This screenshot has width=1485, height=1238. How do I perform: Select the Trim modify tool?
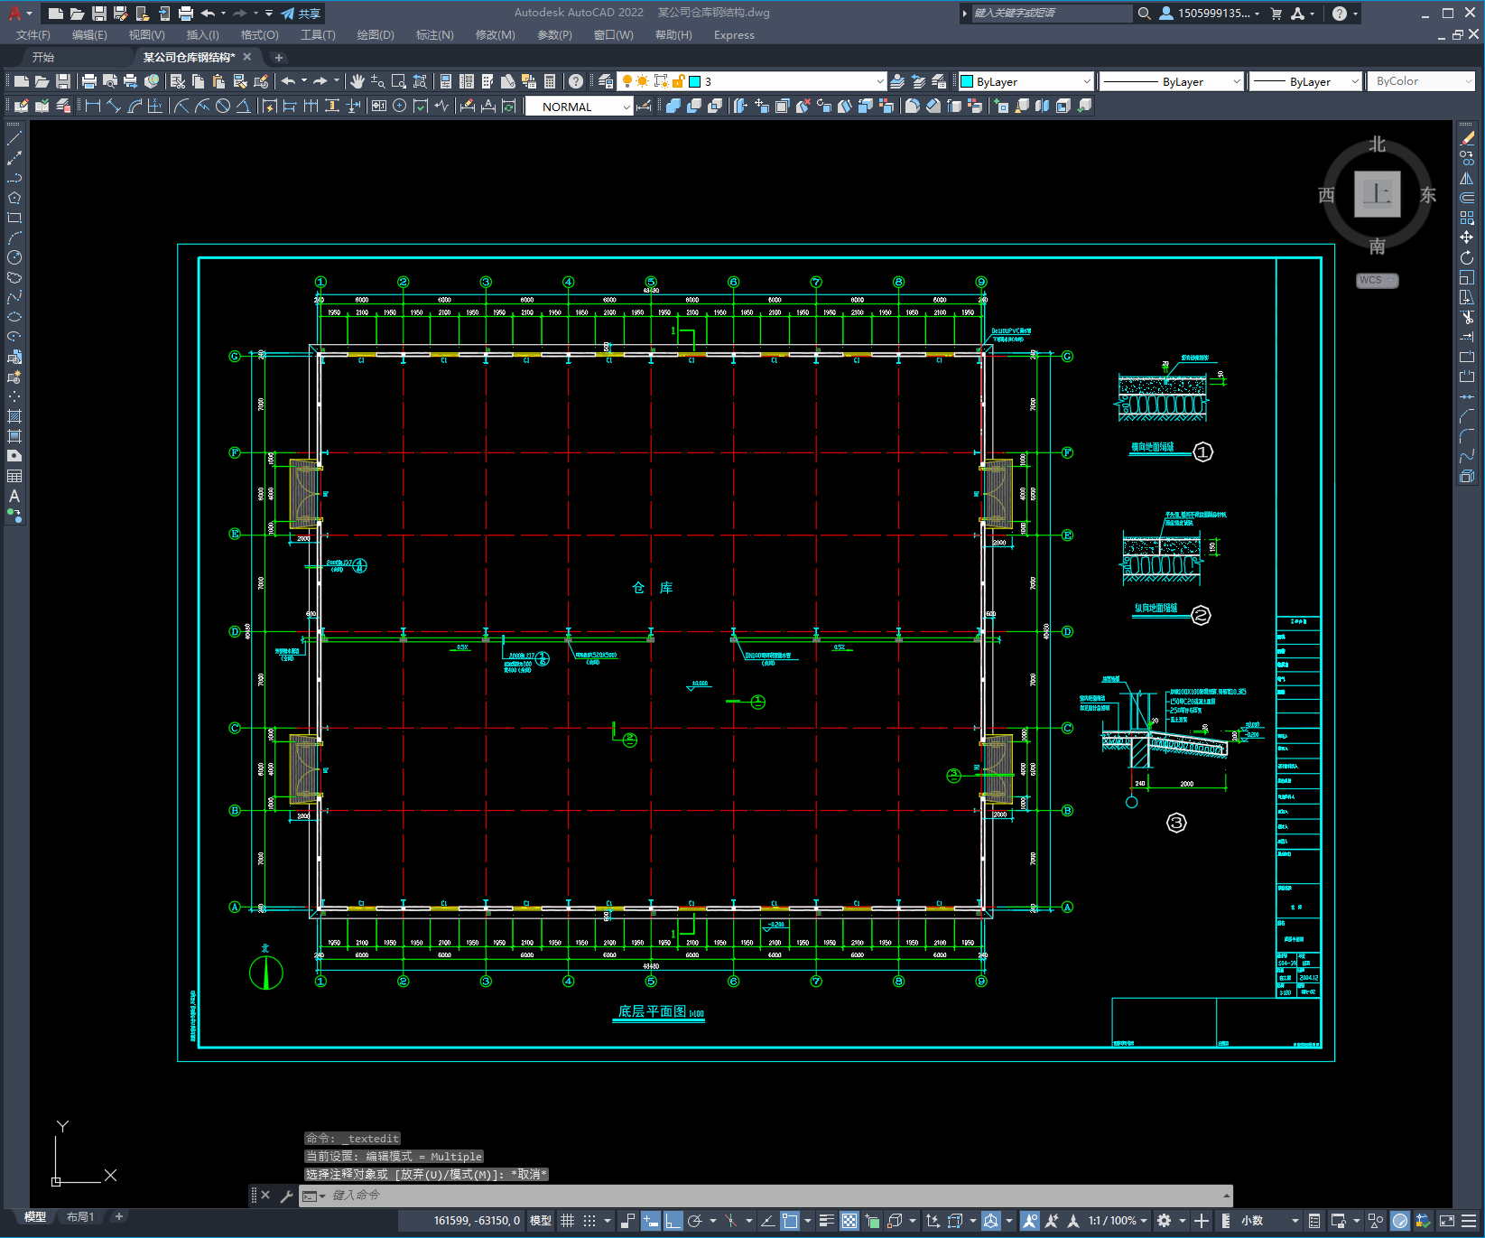click(x=1467, y=318)
